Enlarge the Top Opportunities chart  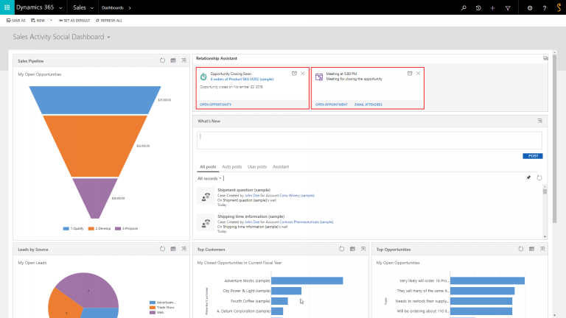pos(542,249)
